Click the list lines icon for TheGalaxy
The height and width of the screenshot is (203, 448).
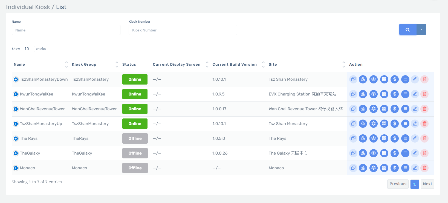tap(405, 153)
